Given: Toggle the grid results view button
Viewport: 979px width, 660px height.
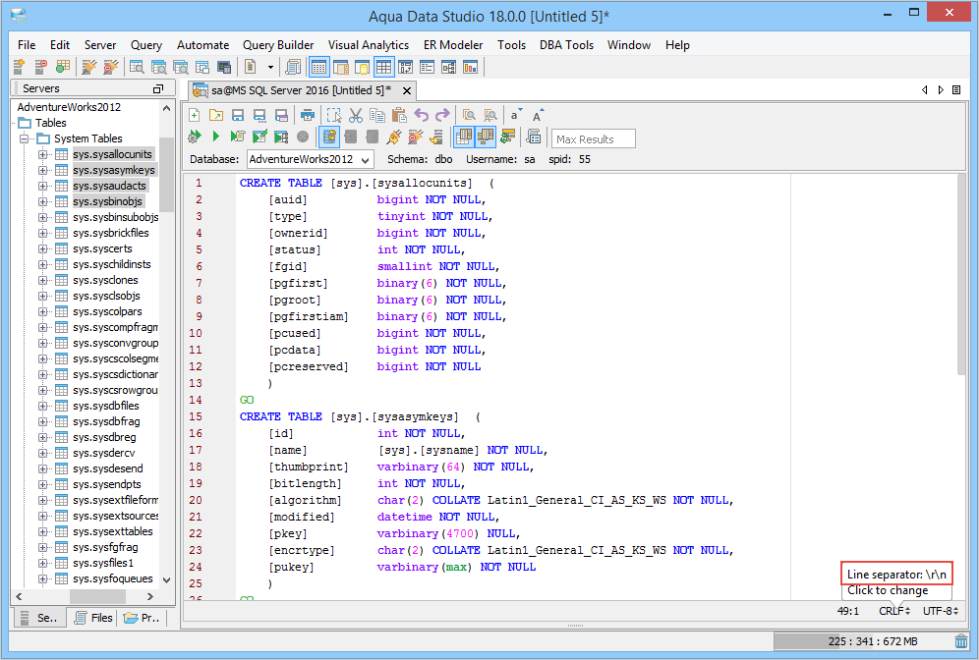Looking at the screenshot, I should point(463,137).
